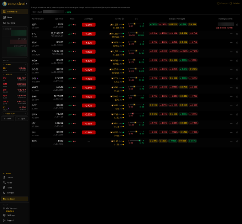Sort by the Last Price column header
The height and width of the screenshot is (224, 242).
(59, 19)
